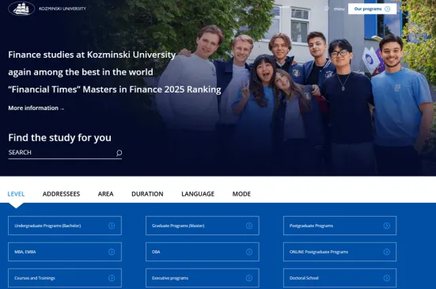Switch to the ADDRESSEES tab
436x289 pixels.
point(61,194)
